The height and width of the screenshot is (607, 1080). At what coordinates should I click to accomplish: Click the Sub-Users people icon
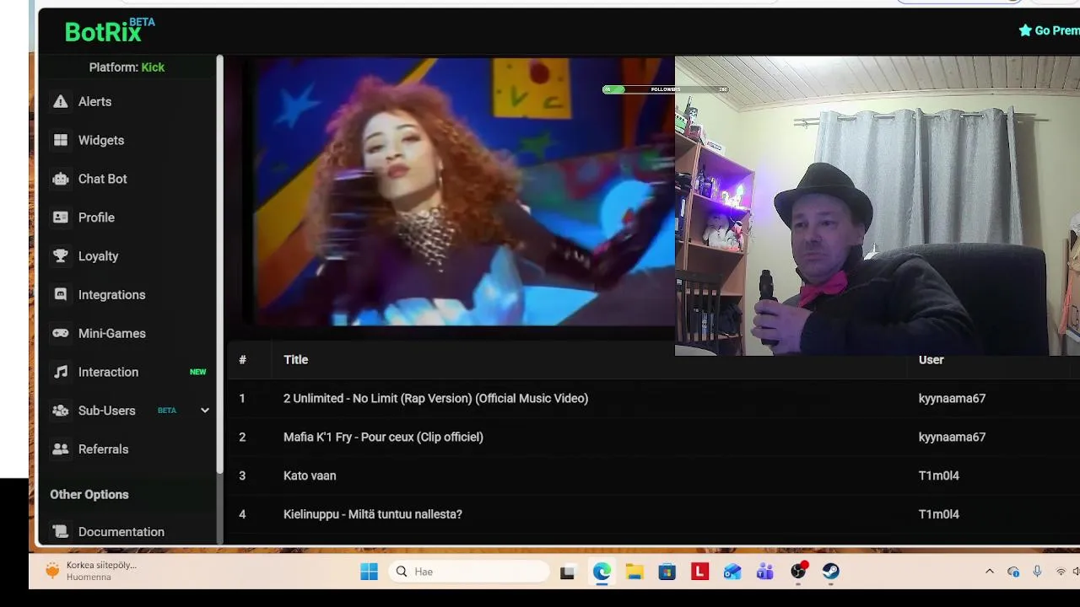[60, 411]
